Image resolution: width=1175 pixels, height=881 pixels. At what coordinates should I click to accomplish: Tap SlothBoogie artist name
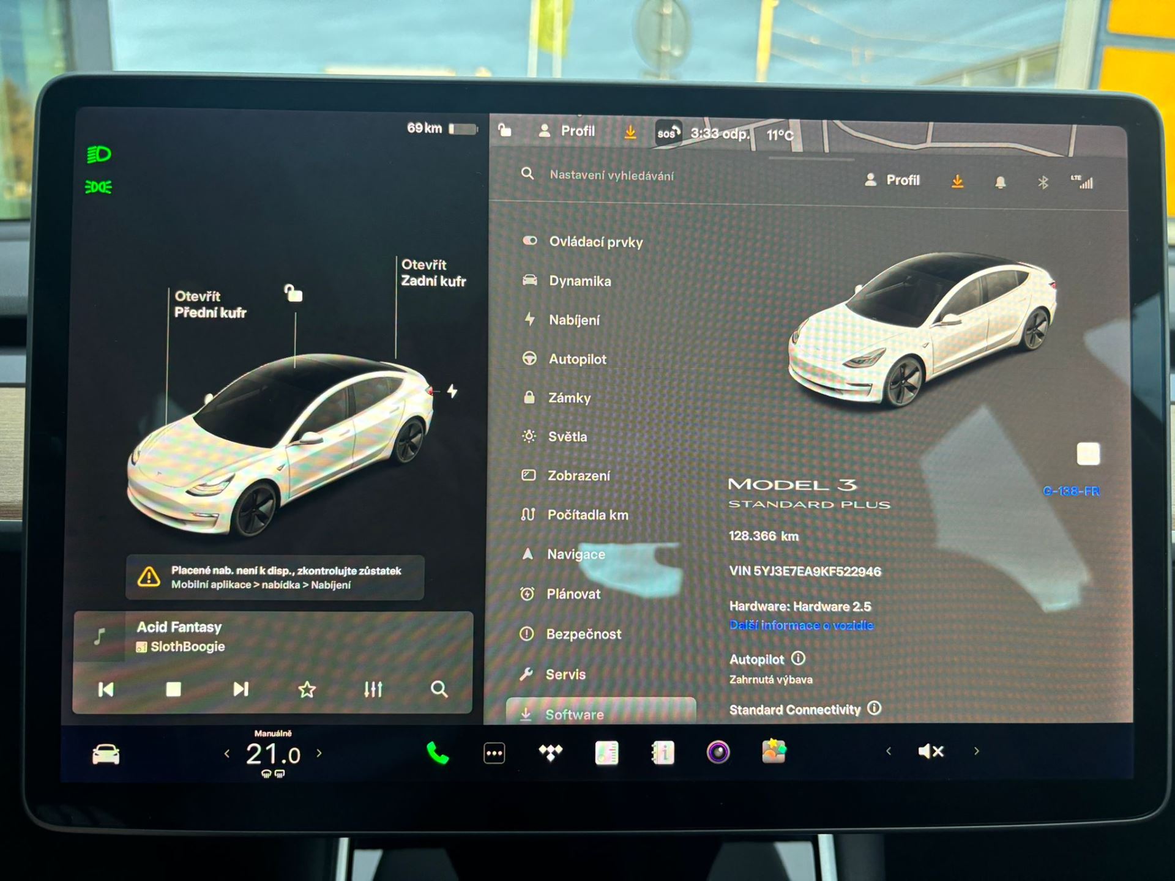click(187, 647)
